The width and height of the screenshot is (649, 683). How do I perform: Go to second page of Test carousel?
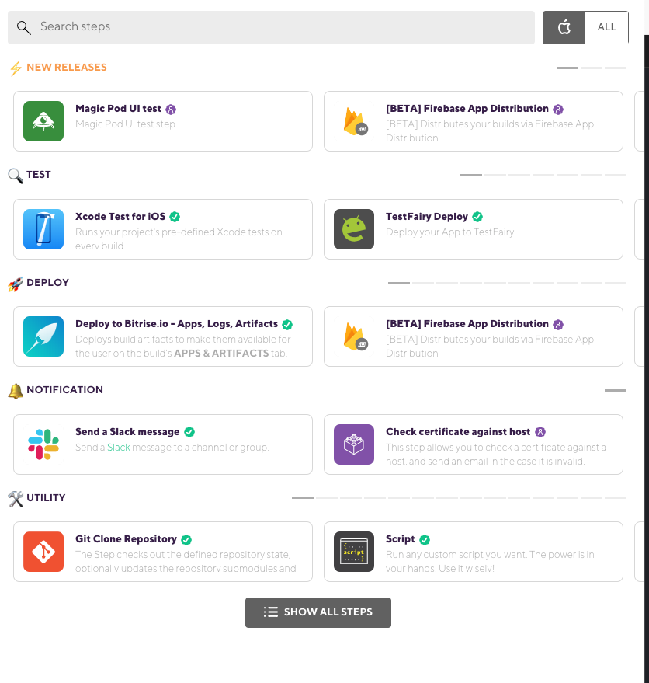pyautogui.click(x=495, y=175)
